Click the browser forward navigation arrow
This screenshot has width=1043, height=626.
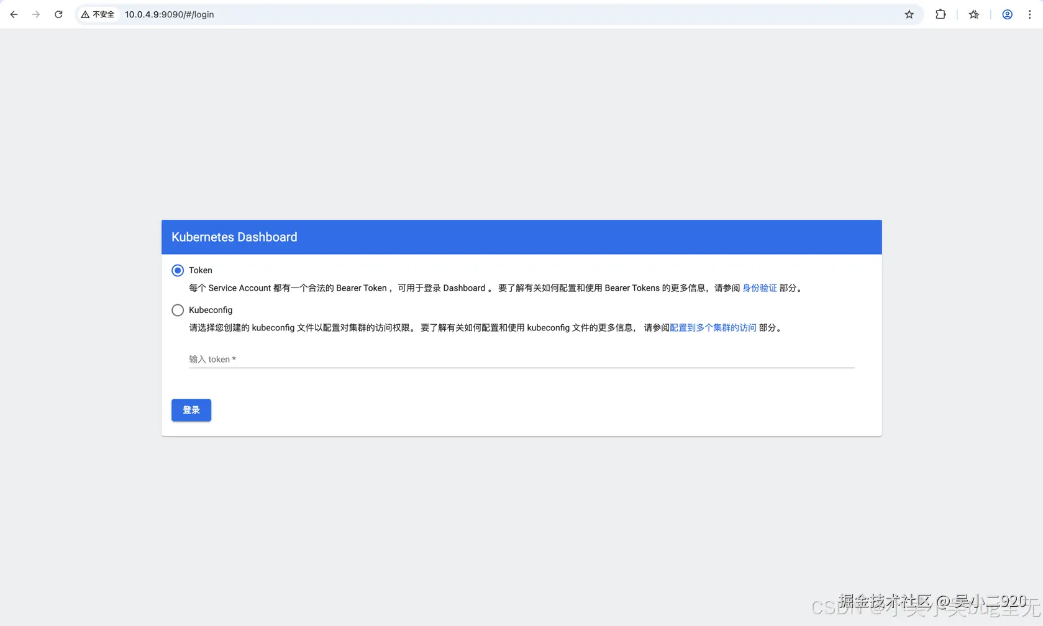pyautogui.click(x=36, y=14)
